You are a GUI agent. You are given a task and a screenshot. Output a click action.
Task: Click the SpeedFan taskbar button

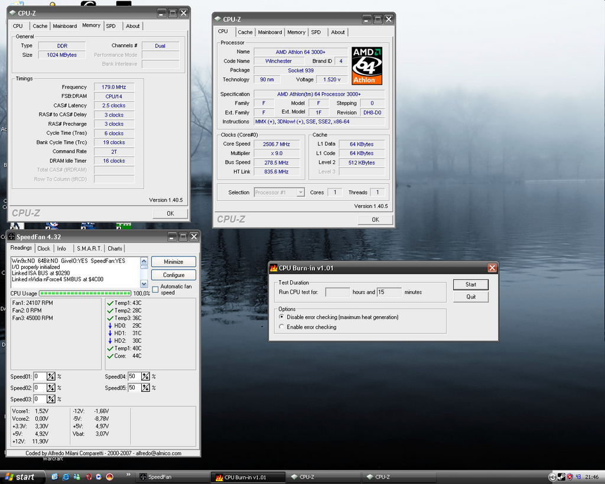(173, 477)
